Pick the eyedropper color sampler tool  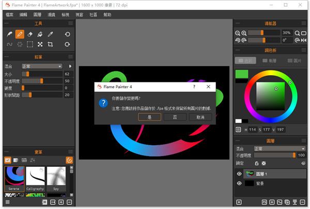(x=50, y=34)
